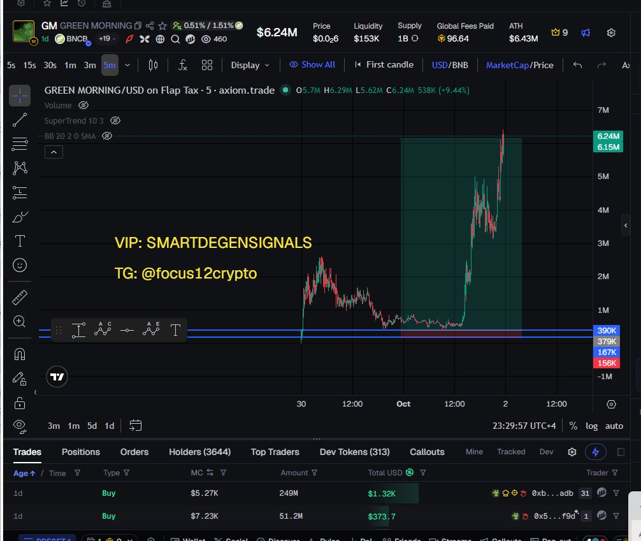Expand the timeframe interval dropdown arrow
The width and height of the screenshot is (641, 541).
coord(127,65)
